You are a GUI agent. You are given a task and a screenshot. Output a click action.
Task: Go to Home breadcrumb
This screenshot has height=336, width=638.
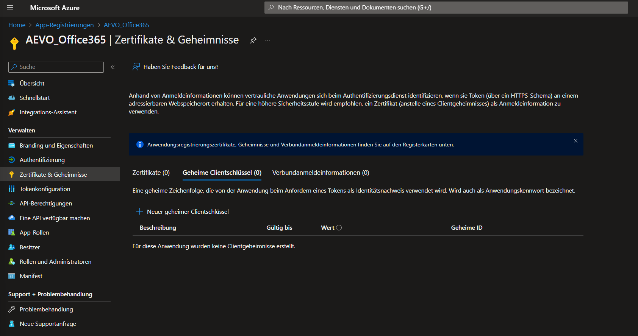pyautogui.click(x=17, y=25)
